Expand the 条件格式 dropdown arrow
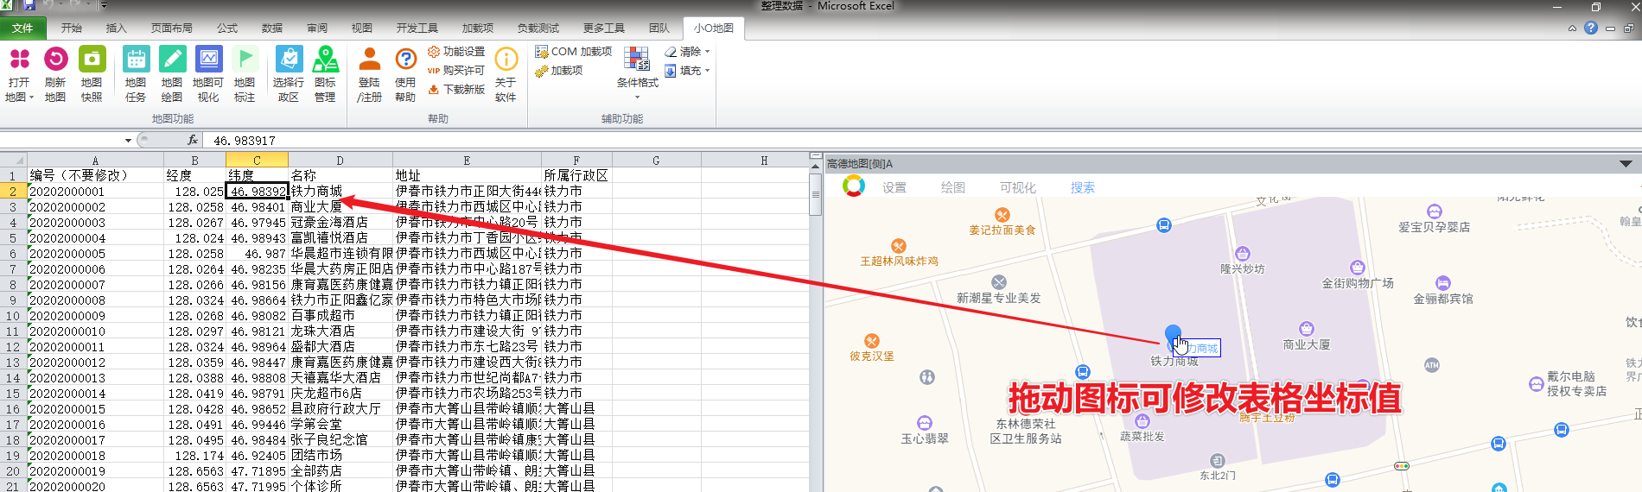1642x492 pixels. 637,98
